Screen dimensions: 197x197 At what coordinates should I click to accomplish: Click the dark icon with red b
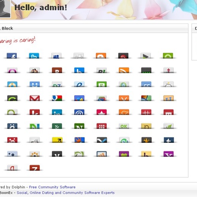click(123, 56)
